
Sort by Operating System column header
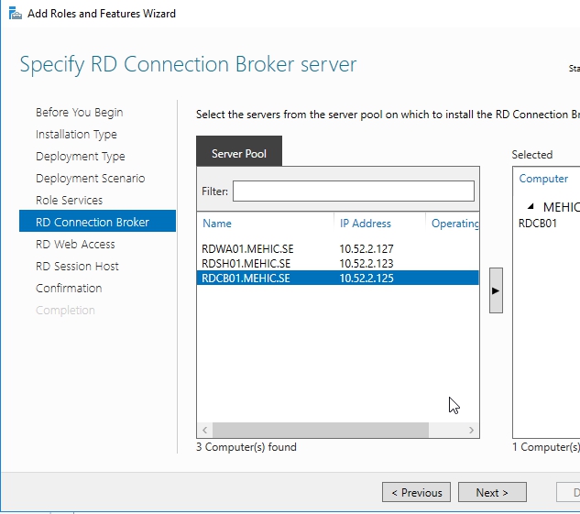click(454, 224)
